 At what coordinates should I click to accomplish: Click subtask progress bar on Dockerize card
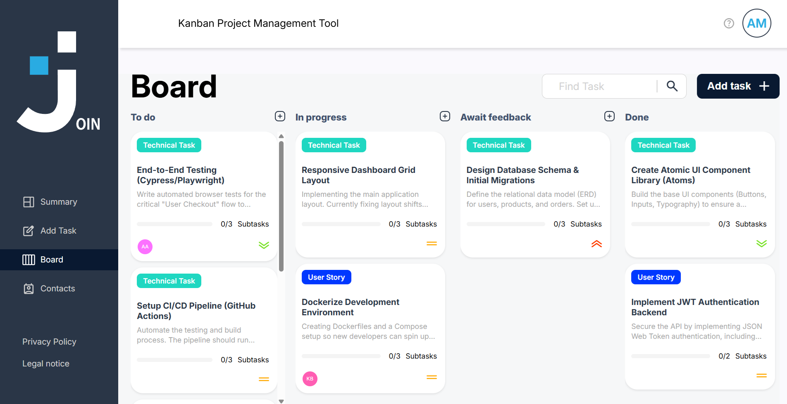pos(341,356)
